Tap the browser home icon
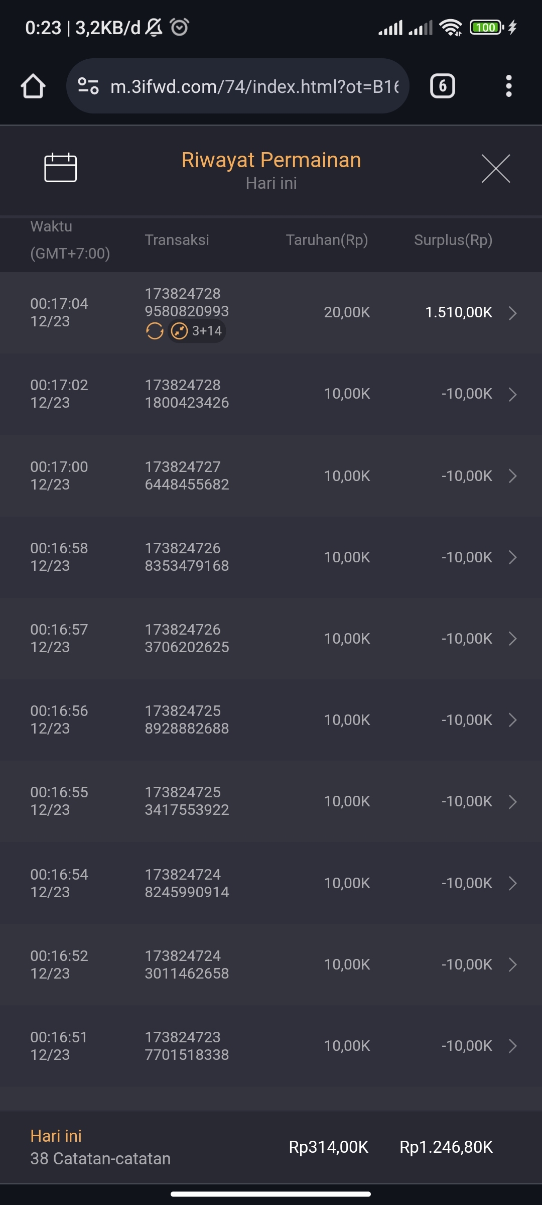The image size is (542, 1205). 33,86
